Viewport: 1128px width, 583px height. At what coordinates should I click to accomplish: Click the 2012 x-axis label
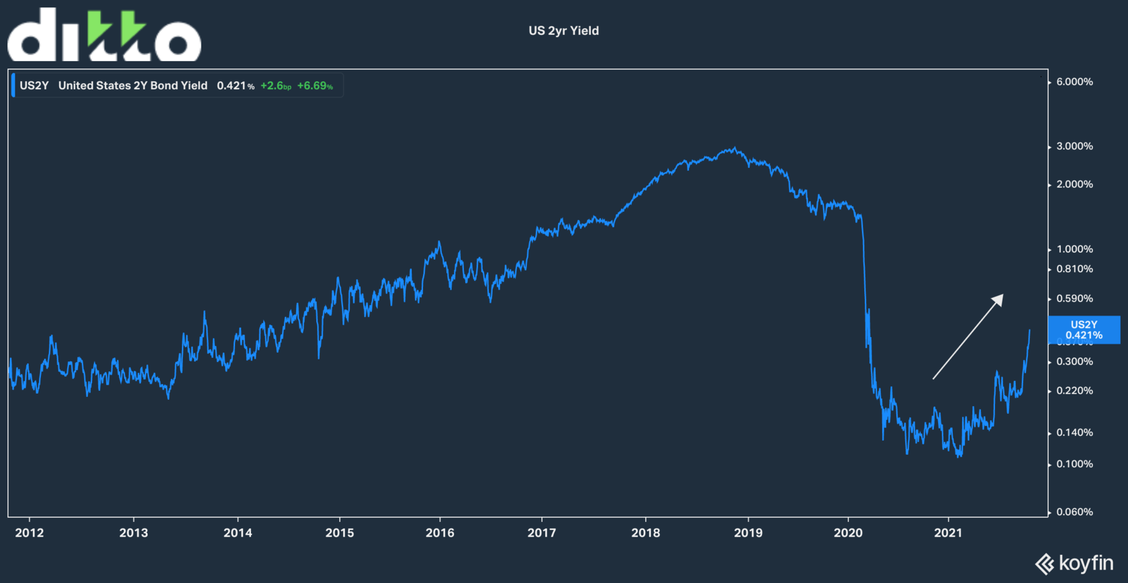[x=30, y=533]
